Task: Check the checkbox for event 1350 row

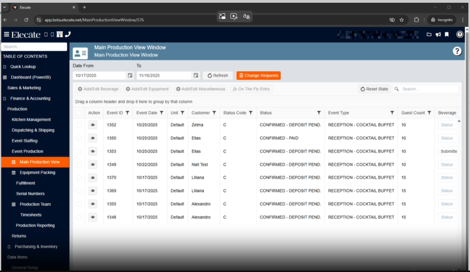Action: (x=79, y=138)
